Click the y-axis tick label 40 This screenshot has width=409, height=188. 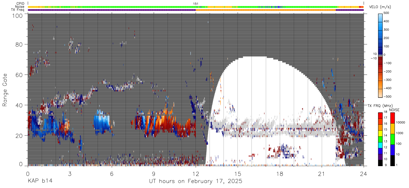coord(19,105)
